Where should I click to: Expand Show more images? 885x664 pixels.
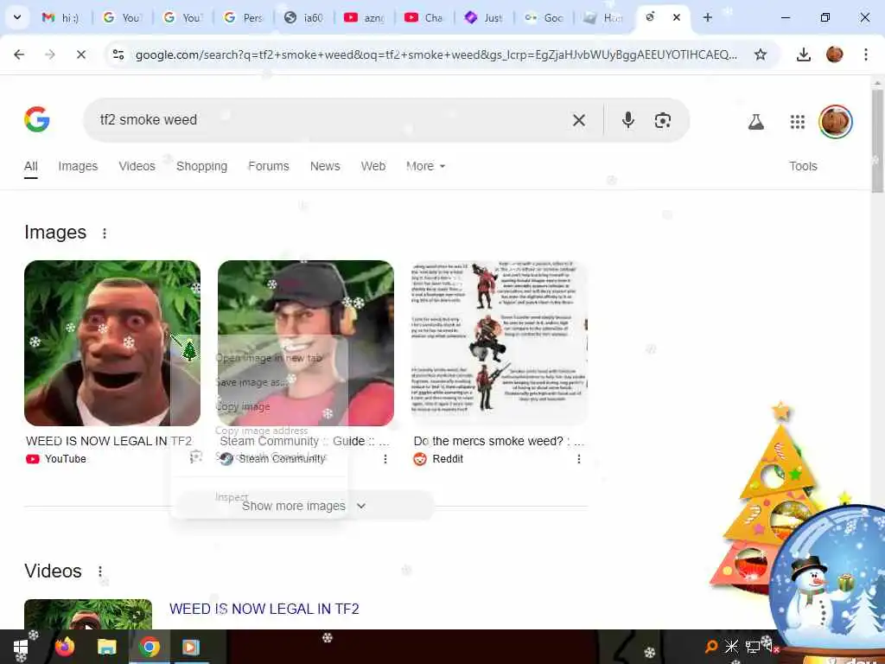point(304,506)
